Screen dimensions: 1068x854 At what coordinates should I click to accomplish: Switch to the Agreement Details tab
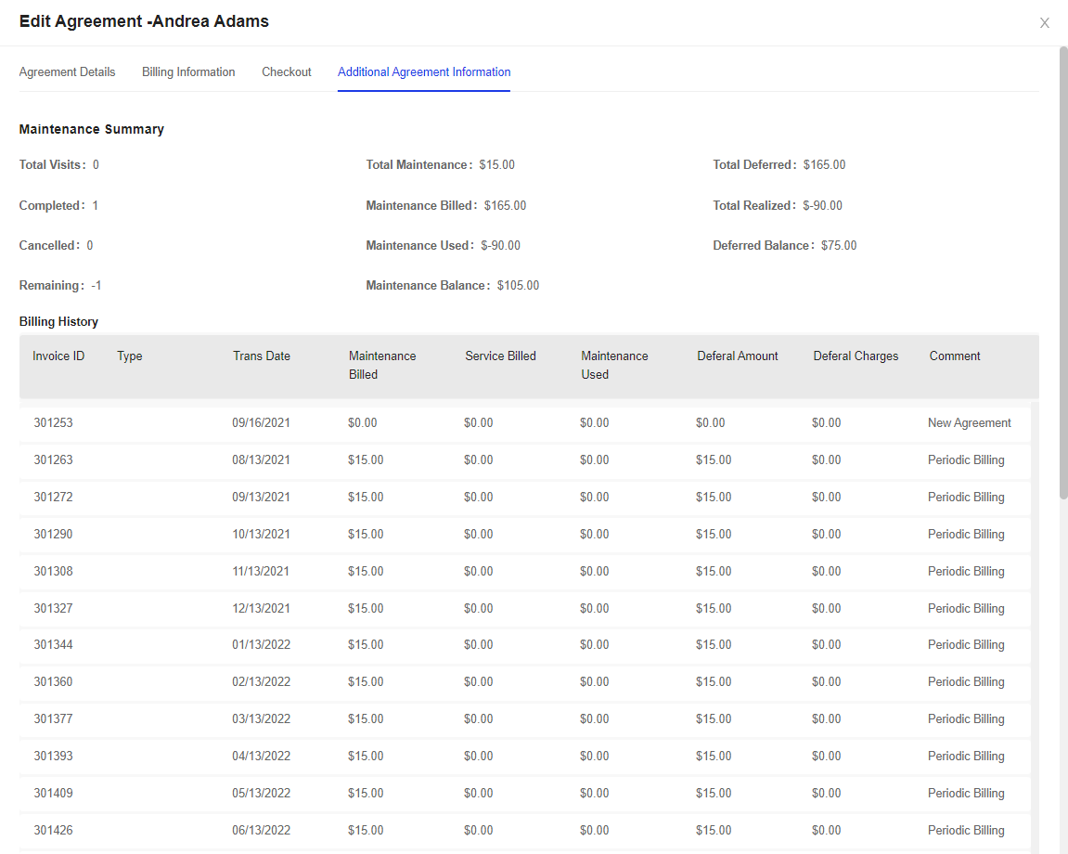[67, 71]
